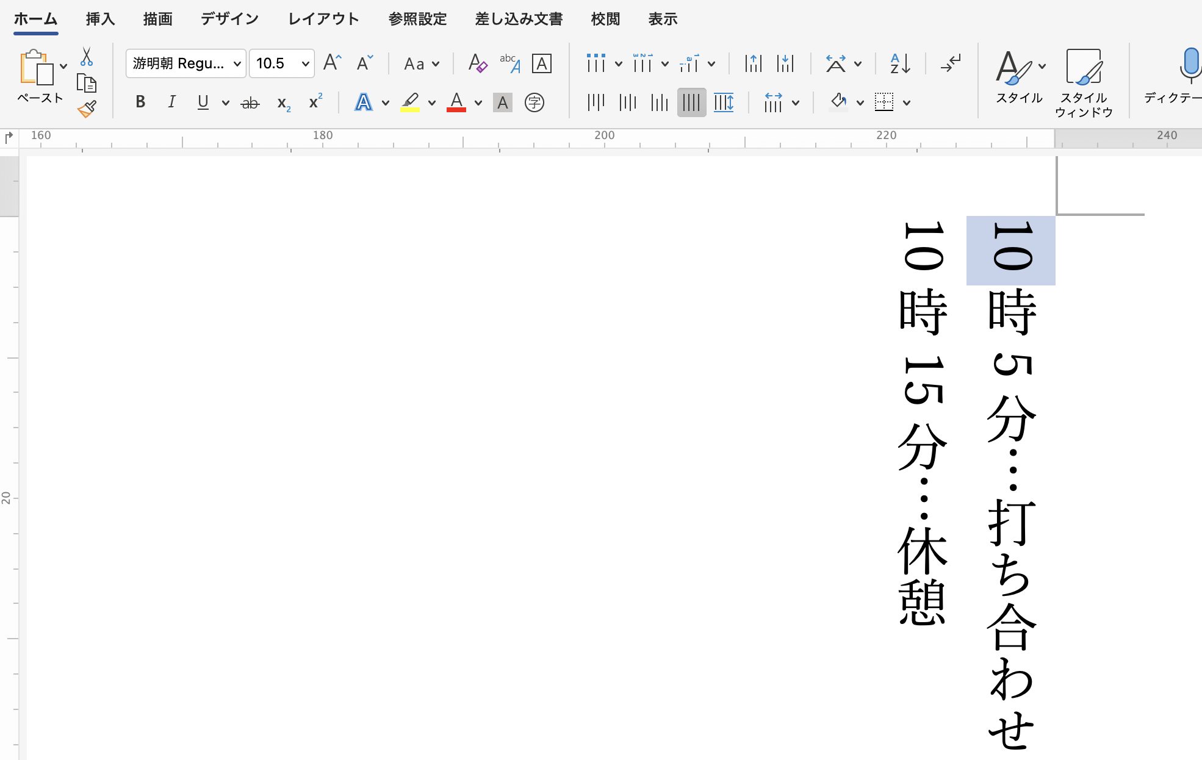Open the phonetic guide (ruby) tool
Viewport: 1202px width, 760px height.
510,63
